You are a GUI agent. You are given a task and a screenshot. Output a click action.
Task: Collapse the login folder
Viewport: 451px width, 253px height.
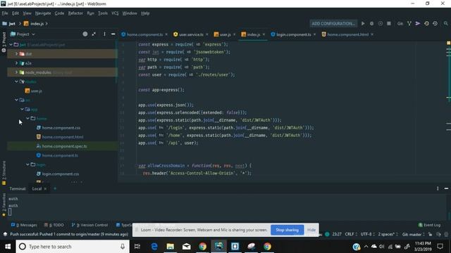pyautogui.click(x=28, y=164)
